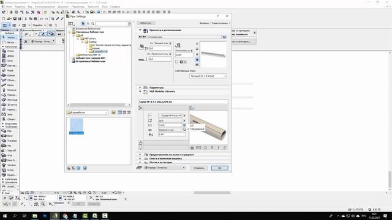Image resolution: width=392 pixels, height=220 pixels.
Task: Toggle the elevation reference button for top offset
Action: (x=170, y=43)
